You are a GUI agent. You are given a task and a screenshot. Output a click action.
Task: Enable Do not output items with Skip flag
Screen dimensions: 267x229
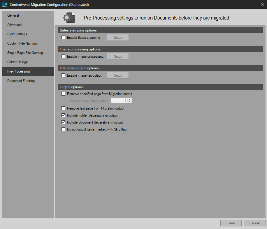click(63, 129)
